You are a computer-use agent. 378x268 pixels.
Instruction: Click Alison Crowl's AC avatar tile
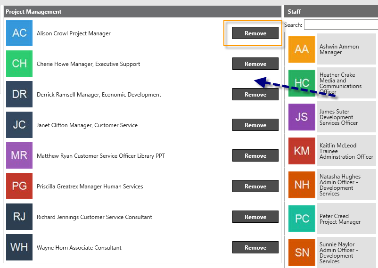coord(19,33)
